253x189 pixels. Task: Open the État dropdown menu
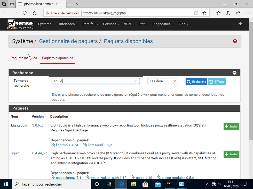point(143,24)
